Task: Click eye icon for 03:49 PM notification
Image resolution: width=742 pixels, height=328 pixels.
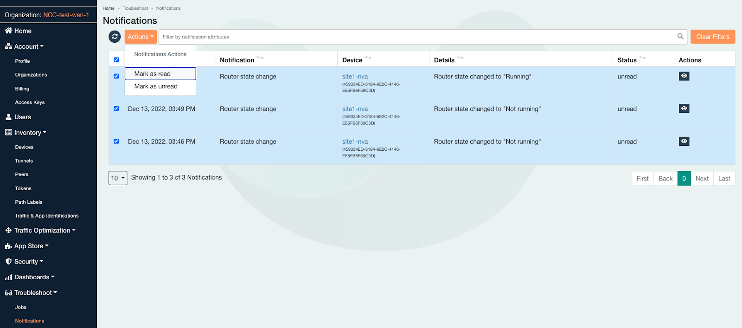Action: click(x=684, y=109)
